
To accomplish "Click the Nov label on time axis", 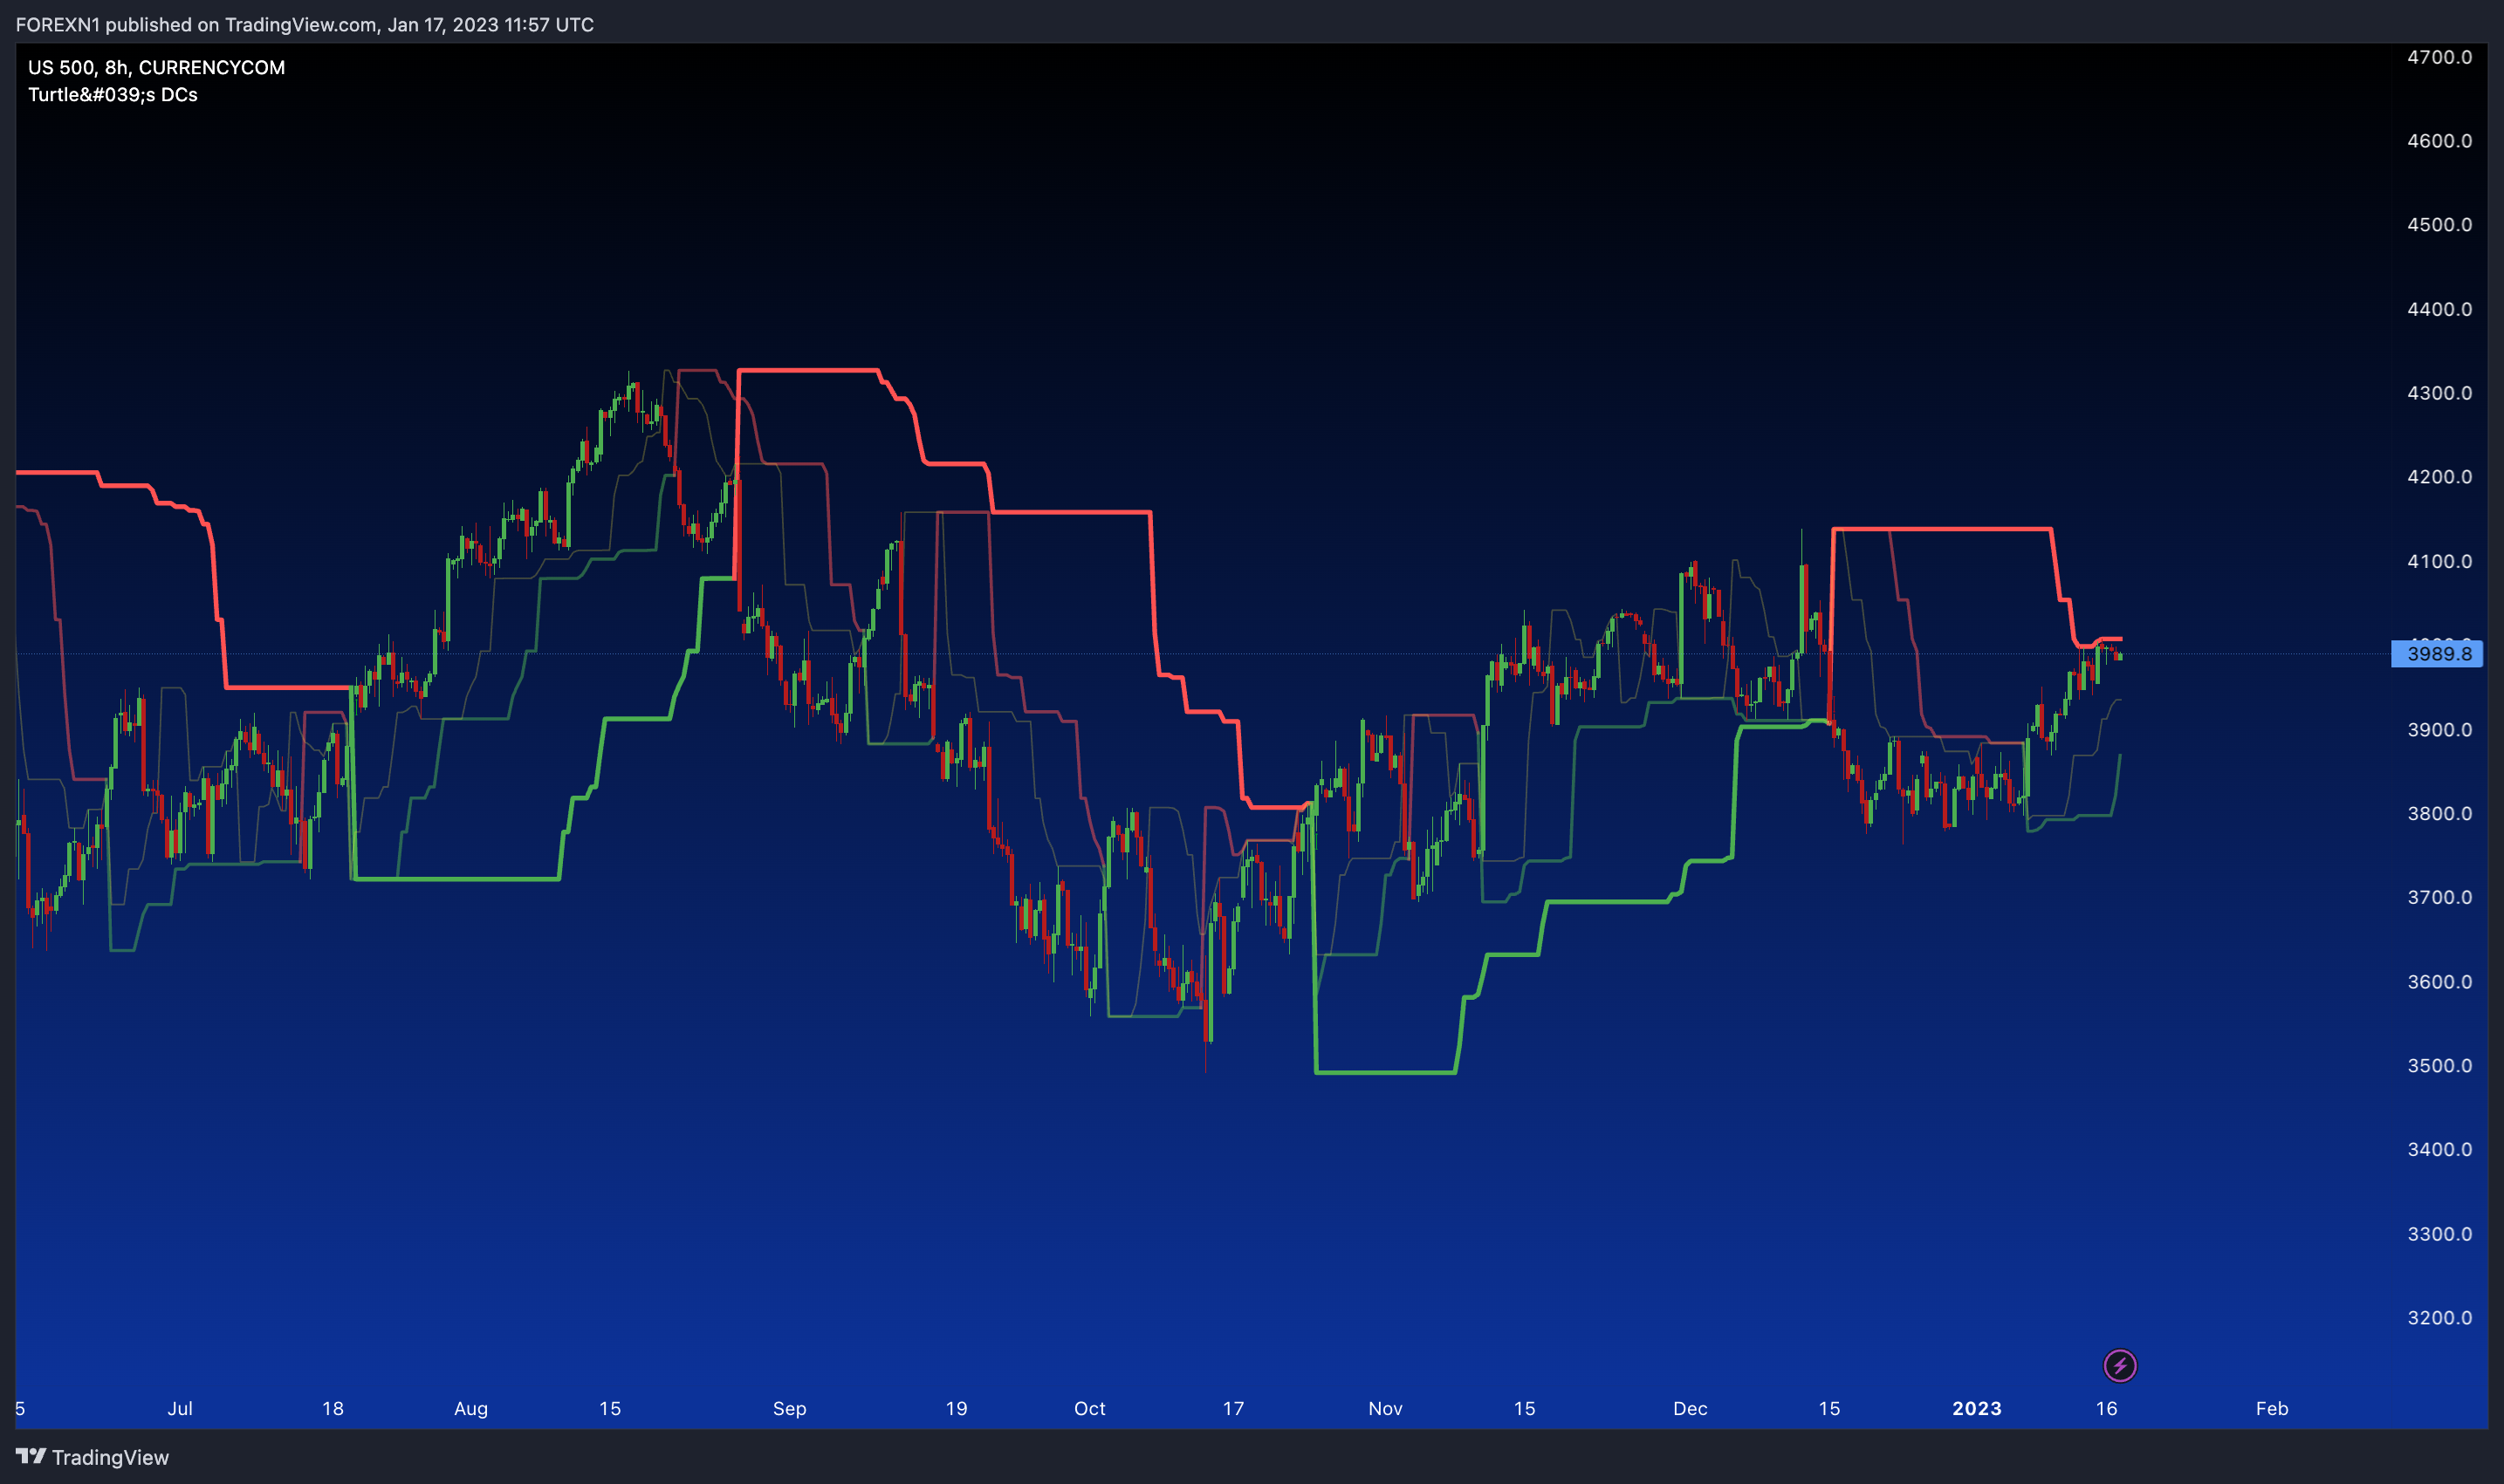I will pyautogui.click(x=1386, y=1409).
